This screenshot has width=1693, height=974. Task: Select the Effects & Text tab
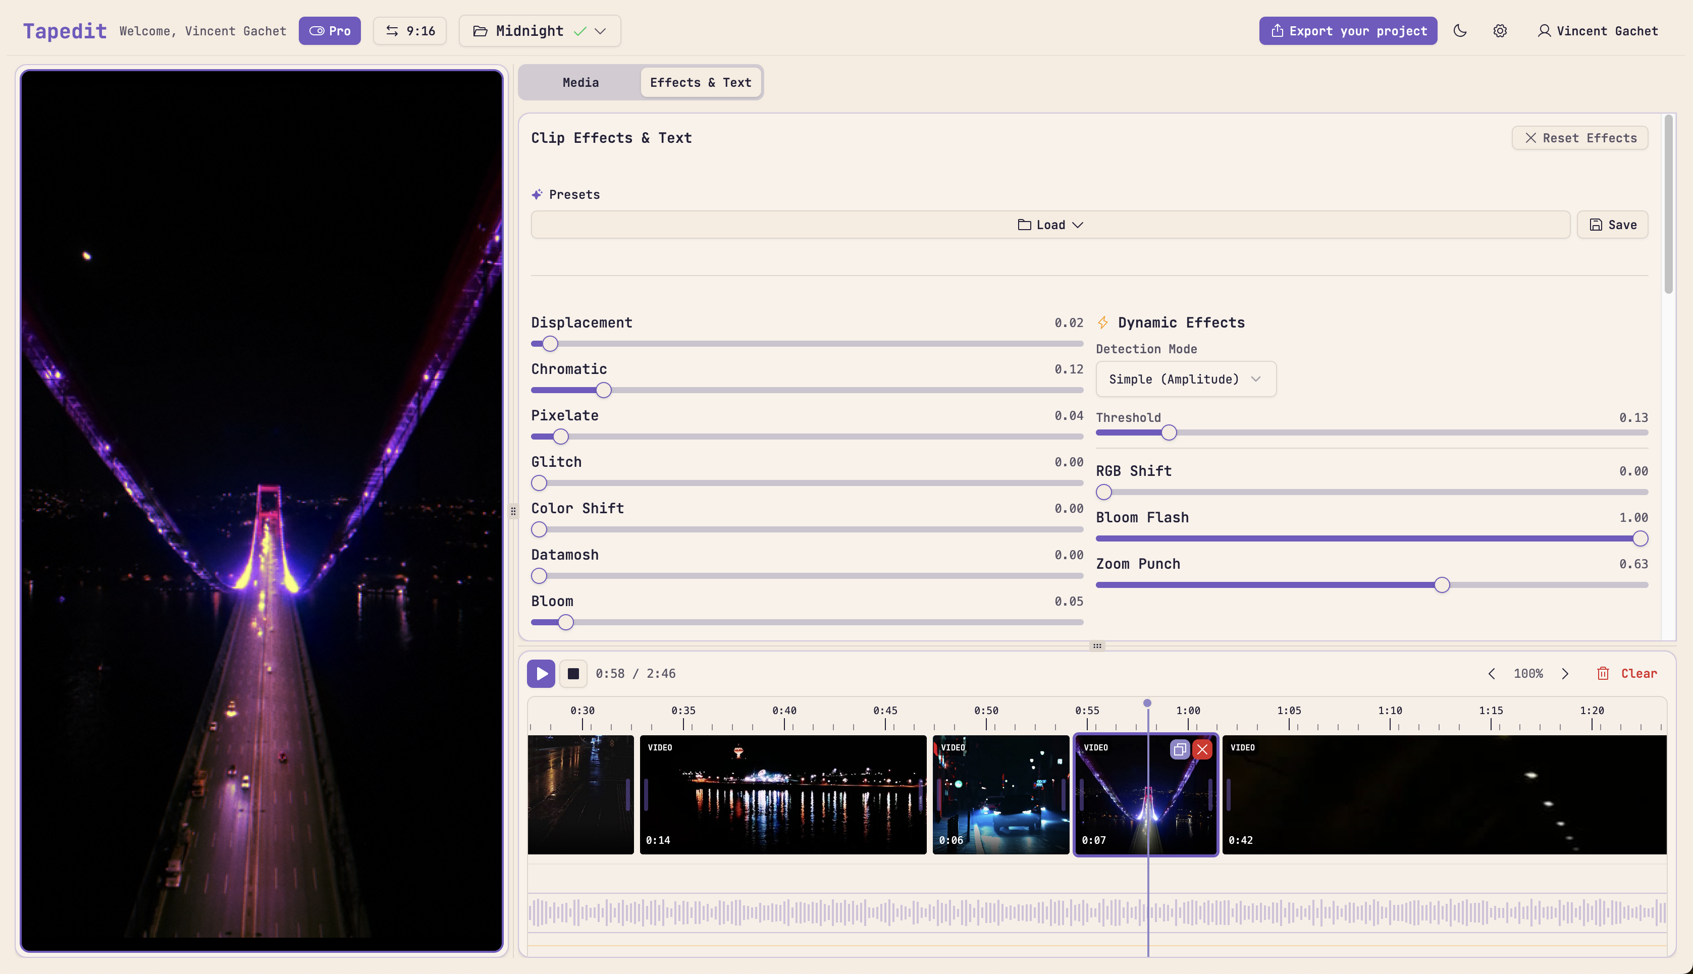[x=700, y=82]
